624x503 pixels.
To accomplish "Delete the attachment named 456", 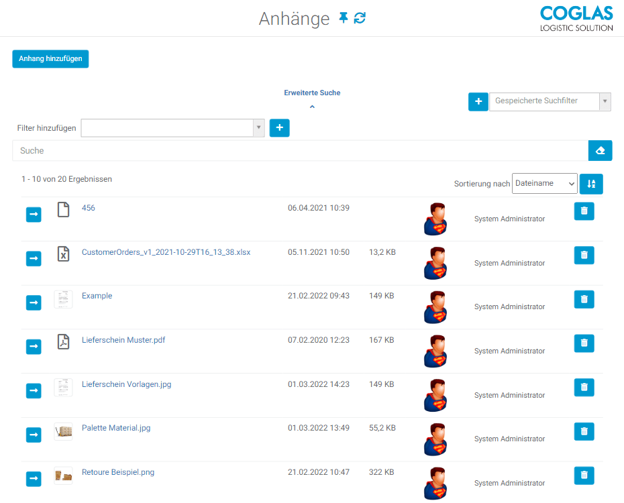I will 584,211.
